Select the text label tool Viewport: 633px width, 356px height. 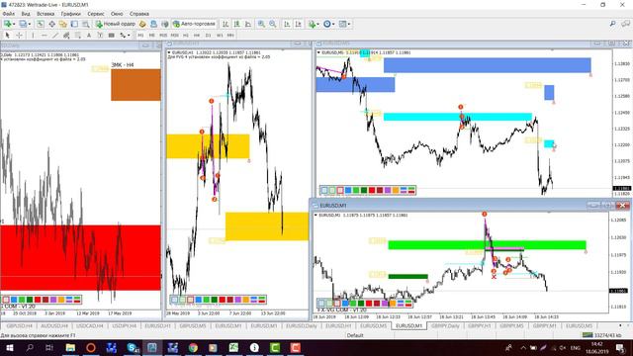tap(100, 36)
